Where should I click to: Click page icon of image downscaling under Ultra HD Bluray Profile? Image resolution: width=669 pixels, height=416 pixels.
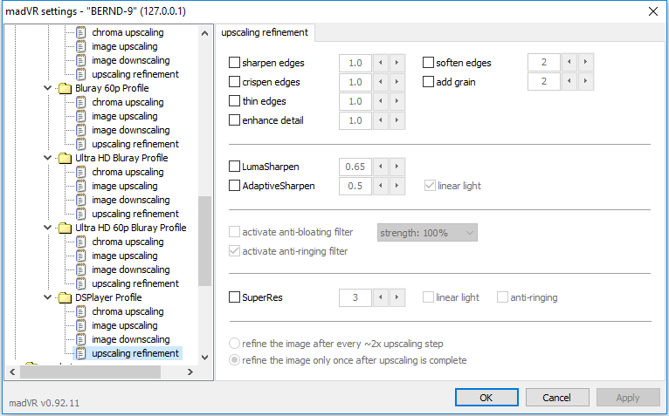[80, 200]
